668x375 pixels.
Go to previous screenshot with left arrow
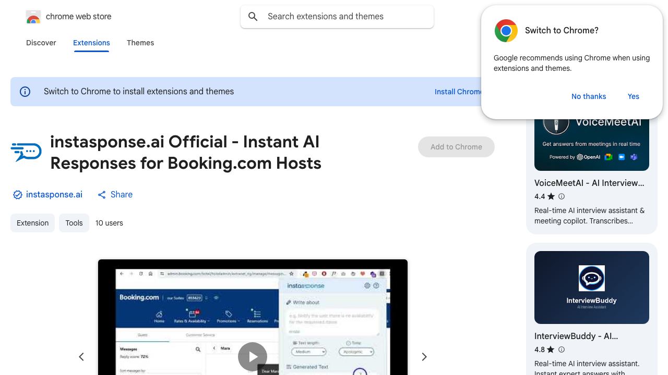pos(81,357)
